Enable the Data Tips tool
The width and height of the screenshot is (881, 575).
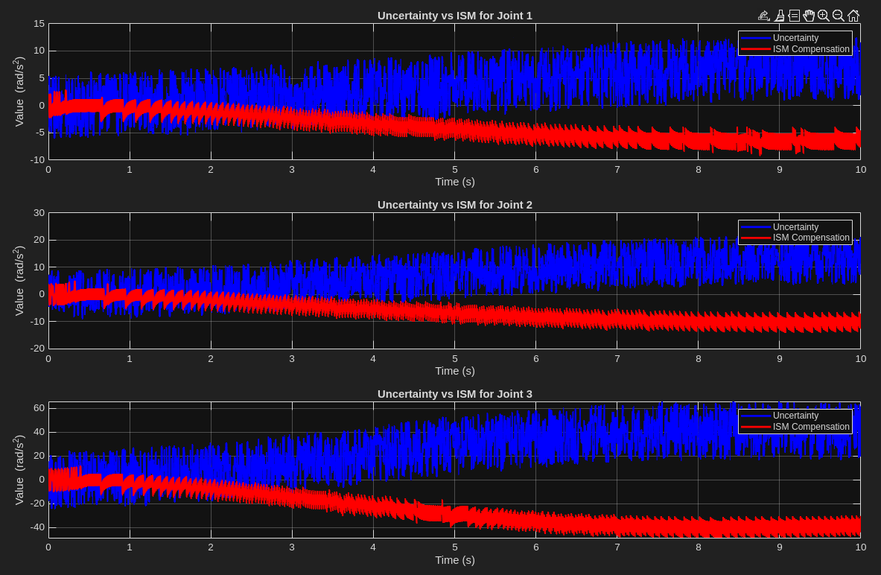pyautogui.click(x=794, y=16)
